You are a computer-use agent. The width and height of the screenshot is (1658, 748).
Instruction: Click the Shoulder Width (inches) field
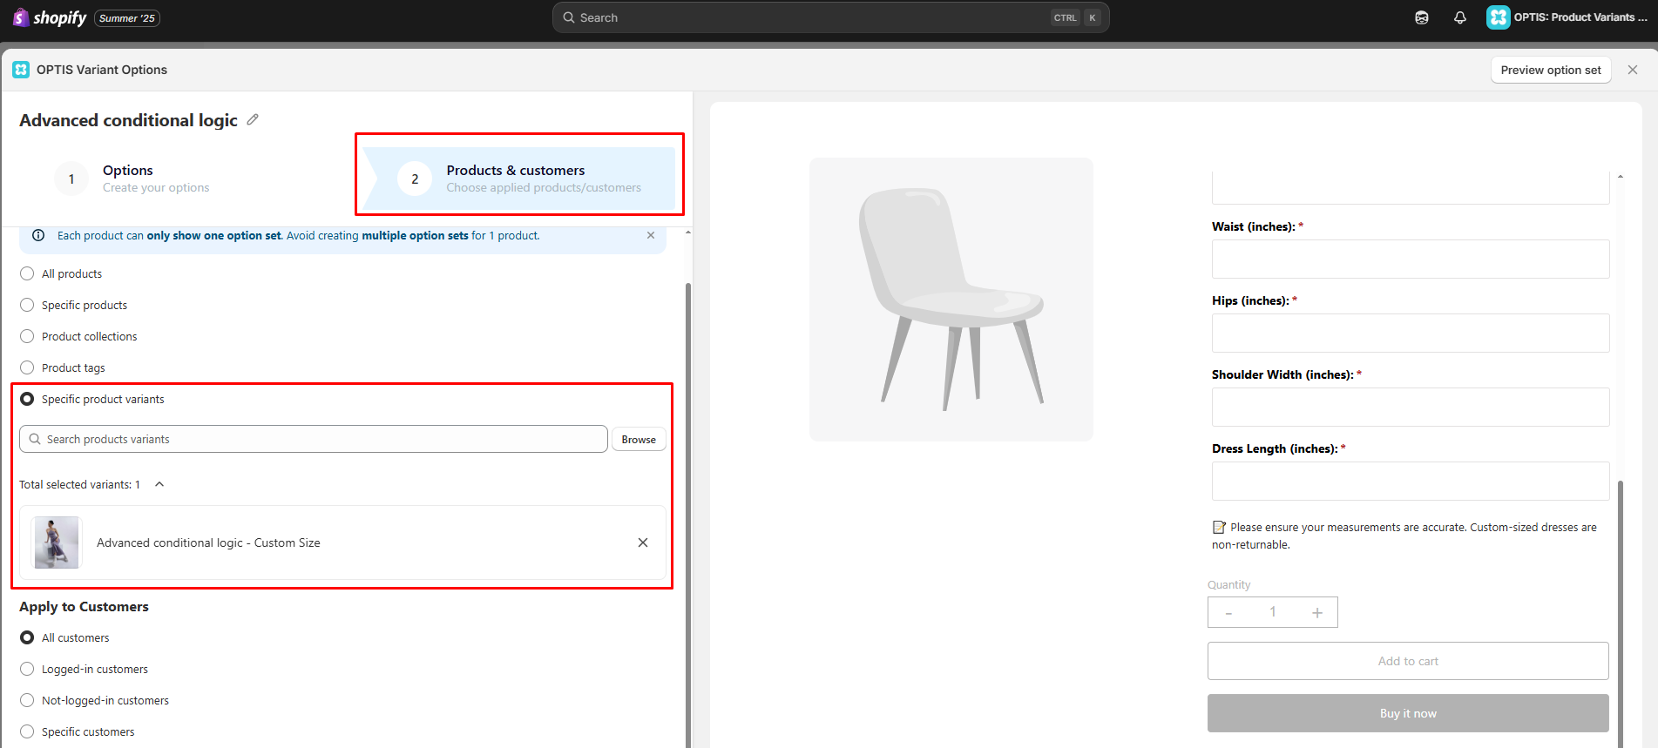(x=1410, y=407)
